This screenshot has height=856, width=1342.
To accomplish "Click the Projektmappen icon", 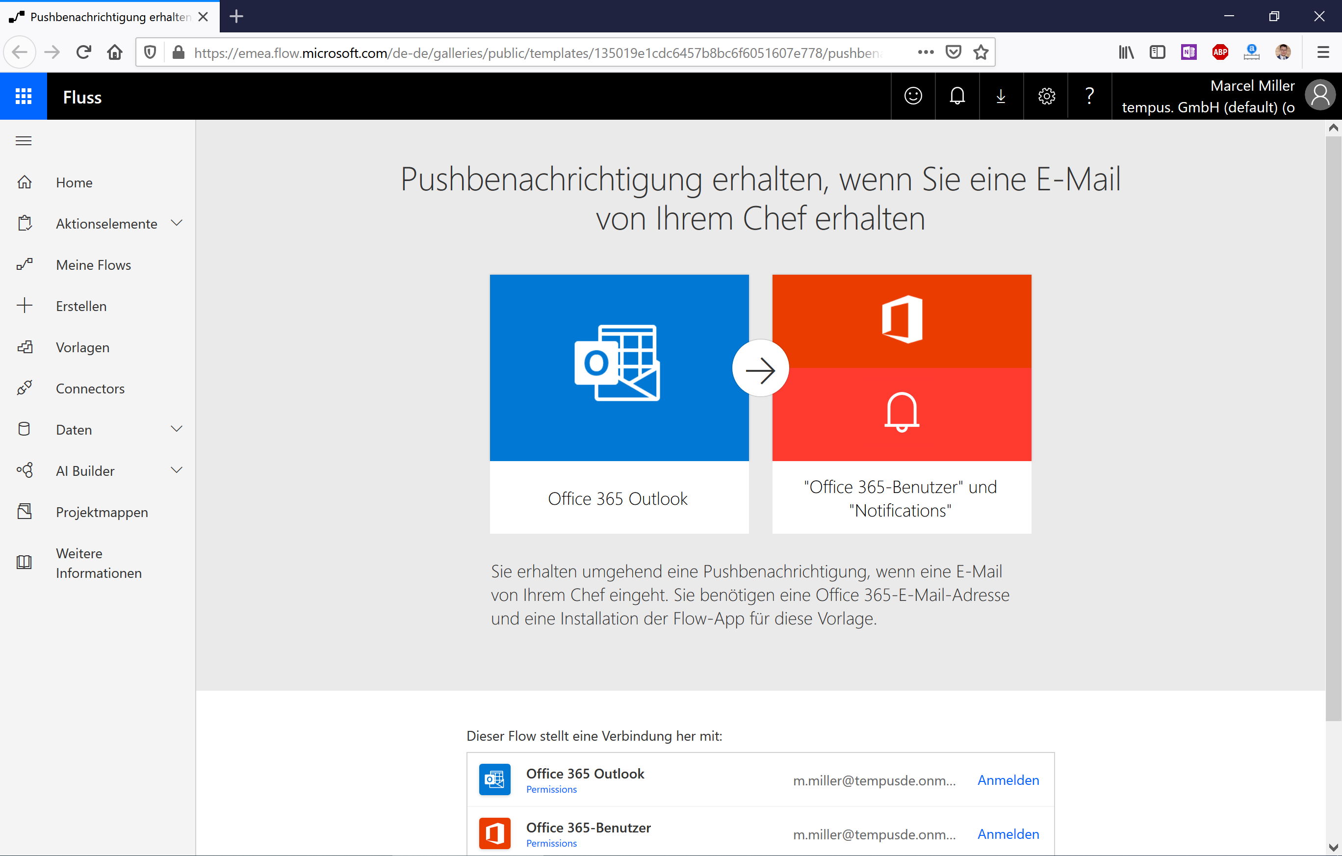I will (25, 512).
